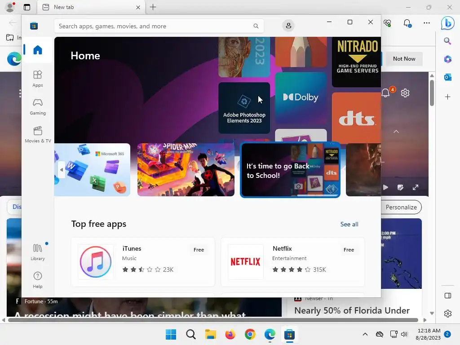Go to the Gaming section in Store
Screen dimensions: 460x345
click(38, 106)
